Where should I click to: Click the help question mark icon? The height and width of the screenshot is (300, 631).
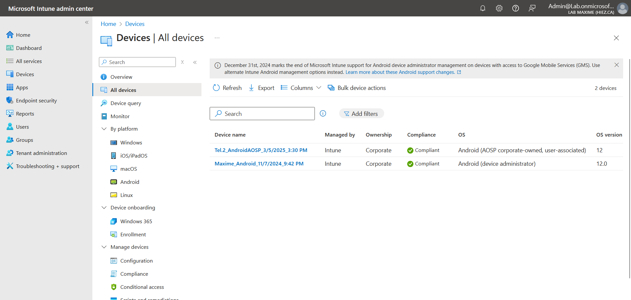[x=515, y=8]
